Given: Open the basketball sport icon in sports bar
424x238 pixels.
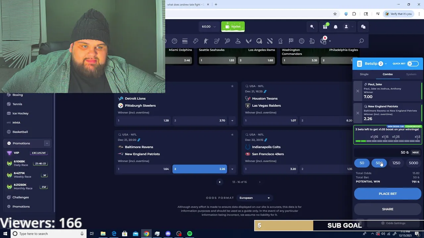Looking at the screenshot, I should coord(174,41).
